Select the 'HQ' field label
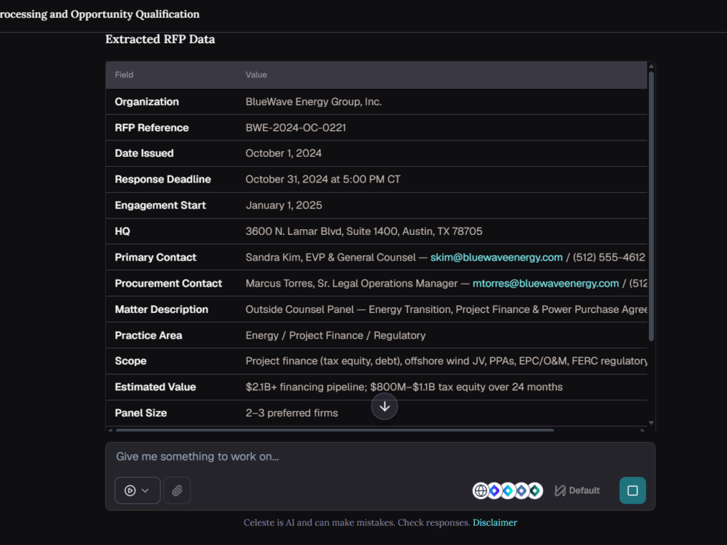 (x=122, y=231)
